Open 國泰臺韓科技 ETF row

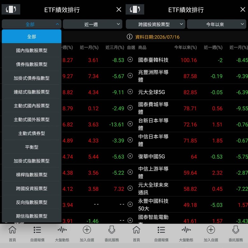tap(187, 60)
